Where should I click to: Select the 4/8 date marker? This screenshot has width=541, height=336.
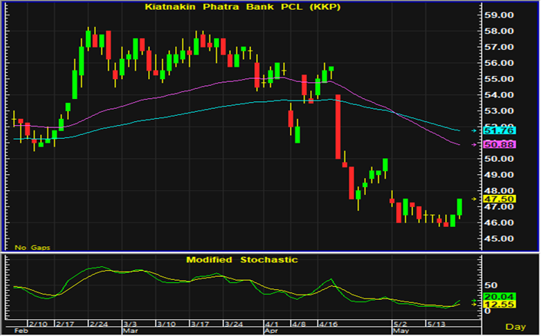[x=299, y=324]
